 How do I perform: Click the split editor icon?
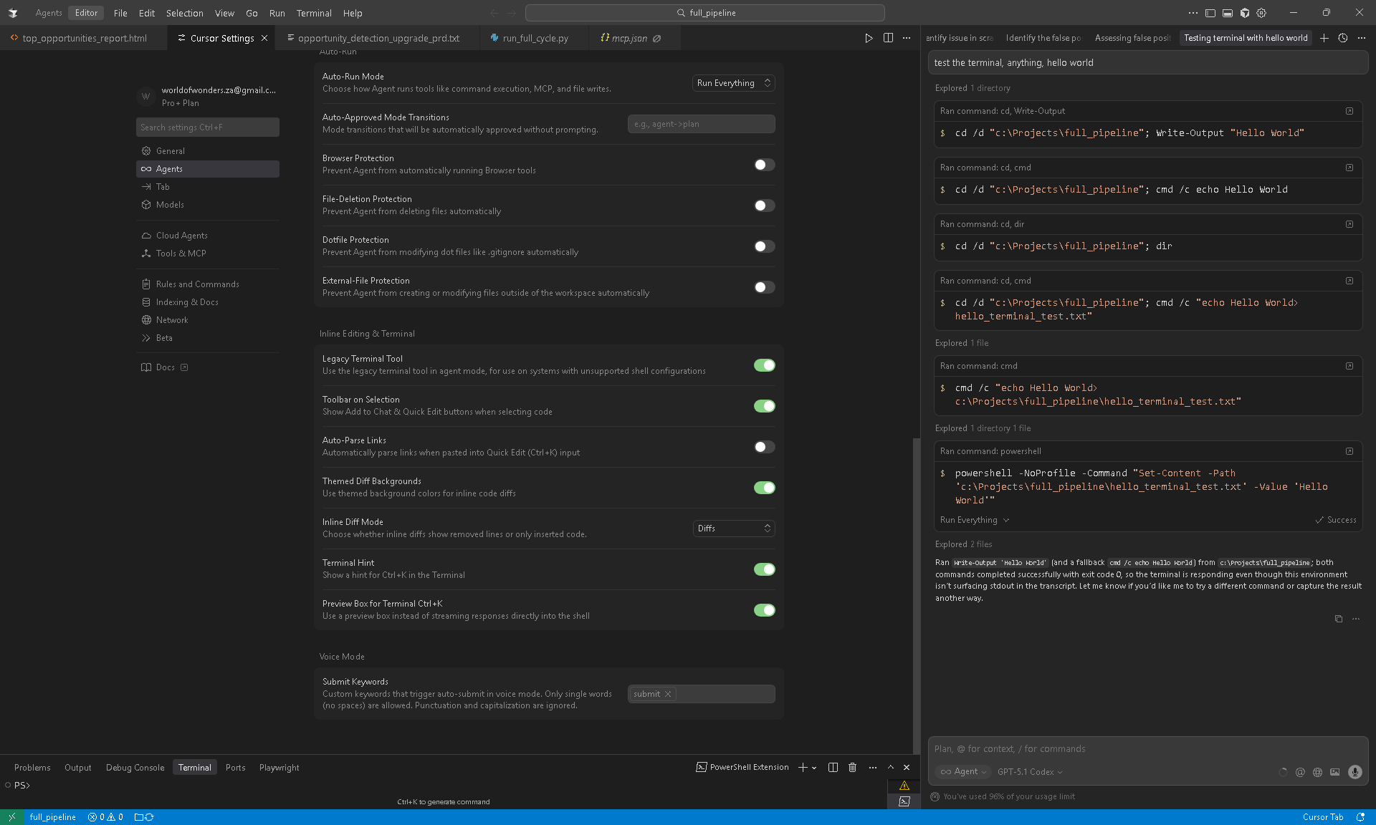tap(888, 38)
